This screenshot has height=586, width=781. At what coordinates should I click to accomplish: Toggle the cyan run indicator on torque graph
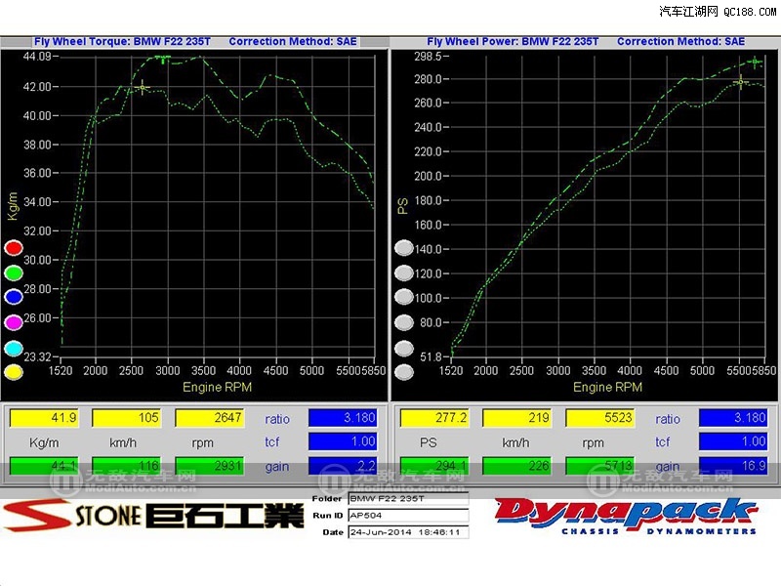(x=14, y=349)
